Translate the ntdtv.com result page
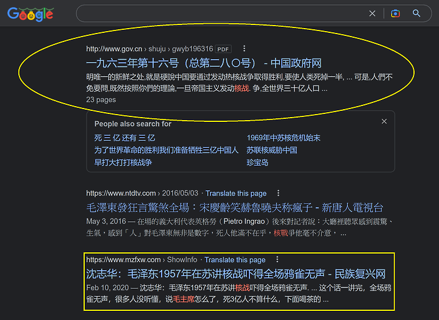This screenshot has height=320, width=439. [236, 193]
